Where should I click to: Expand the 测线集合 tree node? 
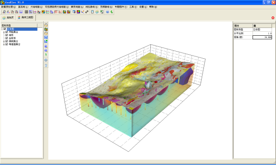[x=4, y=41]
